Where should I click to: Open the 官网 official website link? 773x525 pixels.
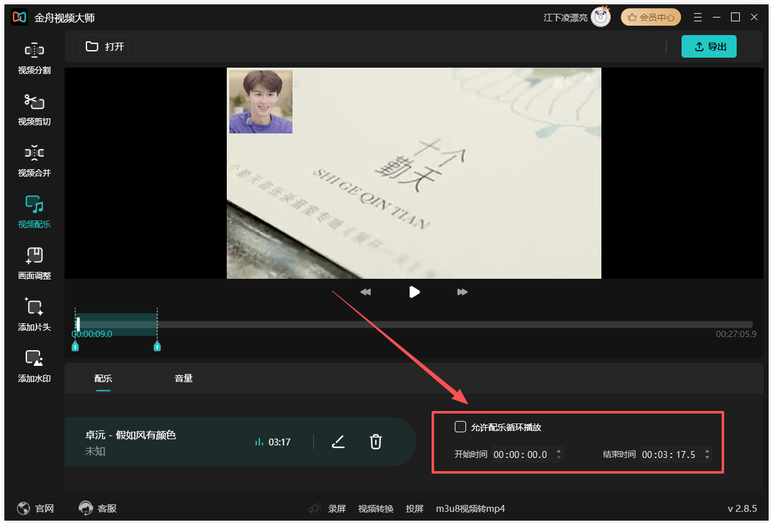36,509
